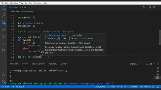
Task: Show previous signature with up chevron
Action: (42, 50)
